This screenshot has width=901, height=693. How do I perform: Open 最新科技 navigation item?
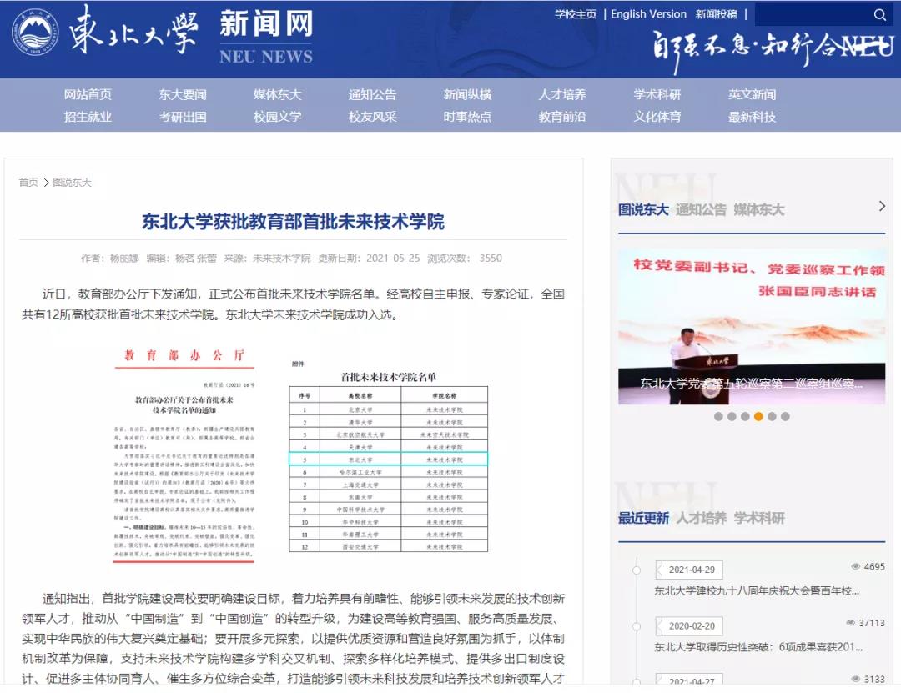click(x=753, y=117)
